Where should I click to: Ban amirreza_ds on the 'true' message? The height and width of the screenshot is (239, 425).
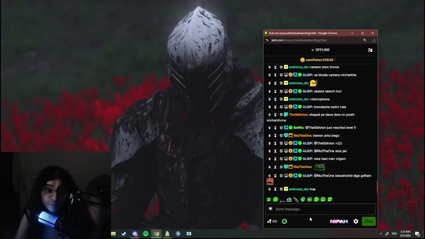click(x=281, y=189)
